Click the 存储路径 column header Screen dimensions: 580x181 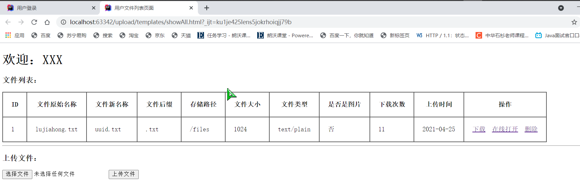point(203,104)
